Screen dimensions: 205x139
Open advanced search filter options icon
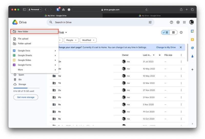coord(150,22)
